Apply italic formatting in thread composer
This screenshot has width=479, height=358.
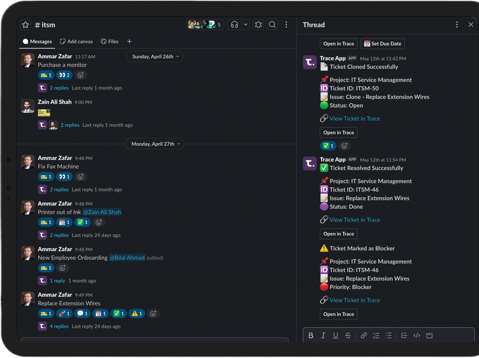pyautogui.click(x=323, y=335)
